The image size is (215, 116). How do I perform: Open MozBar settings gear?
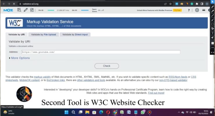(x=197, y=10)
